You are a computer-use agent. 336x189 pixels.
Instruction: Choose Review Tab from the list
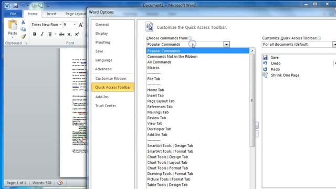198,118
